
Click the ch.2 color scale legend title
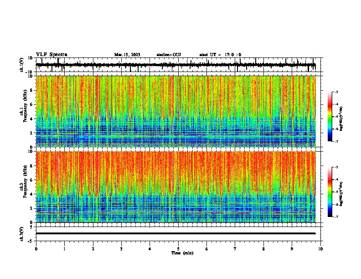click(x=341, y=194)
